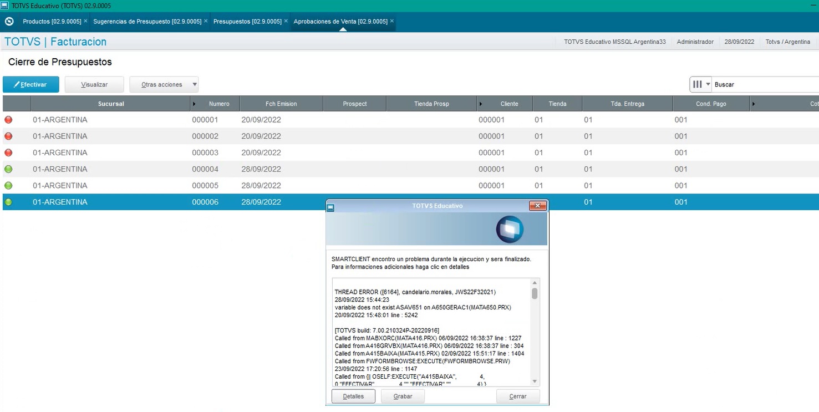Viewport: 819px width, 412px height.
Task: Click the Buscar search input field
Action: (x=766, y=84)
